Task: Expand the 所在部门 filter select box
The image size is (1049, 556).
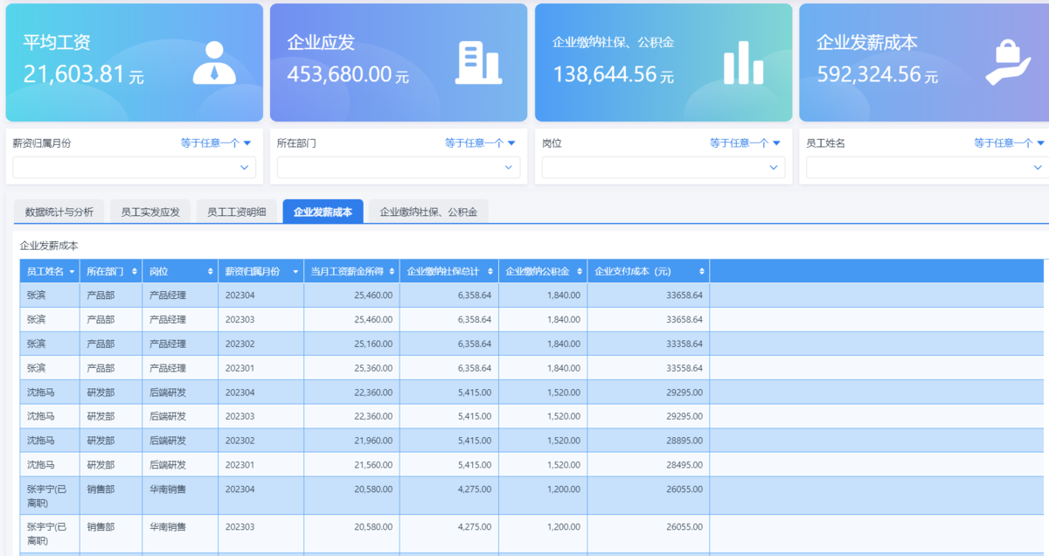Action: 399,168
